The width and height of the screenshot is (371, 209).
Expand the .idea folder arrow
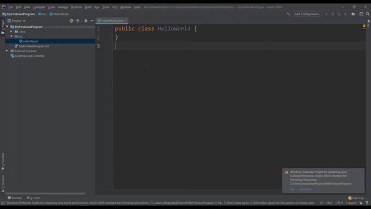12,31
